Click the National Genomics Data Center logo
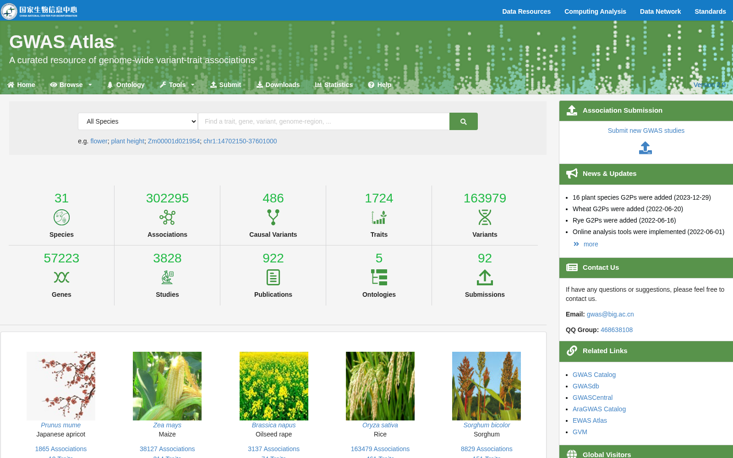Viewport: 733px width, 458px height. pos(39,11)
